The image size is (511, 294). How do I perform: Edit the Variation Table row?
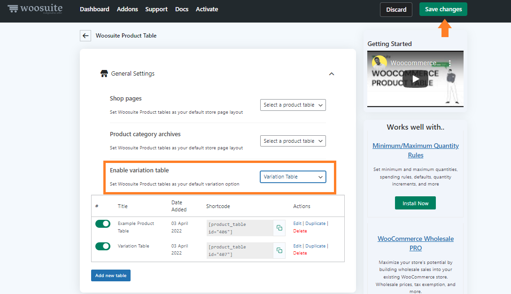(297, 246)
